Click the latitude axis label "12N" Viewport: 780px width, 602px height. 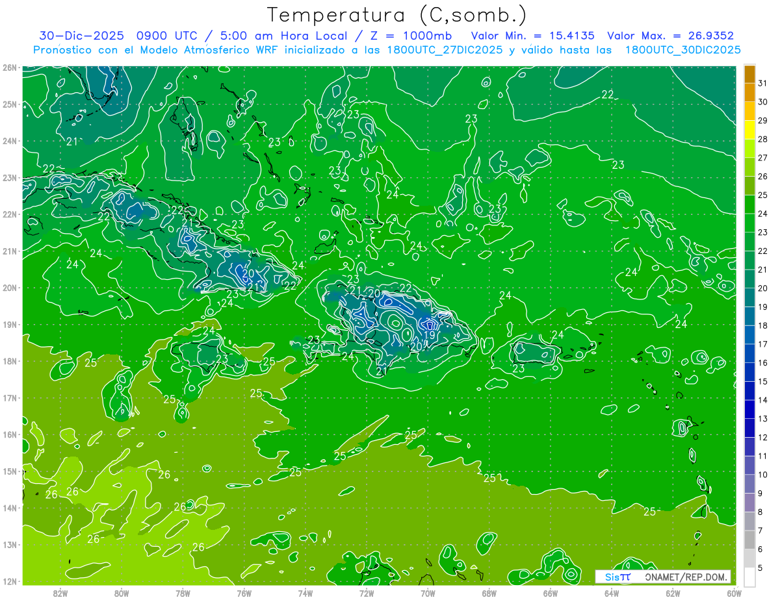point(10,581)
